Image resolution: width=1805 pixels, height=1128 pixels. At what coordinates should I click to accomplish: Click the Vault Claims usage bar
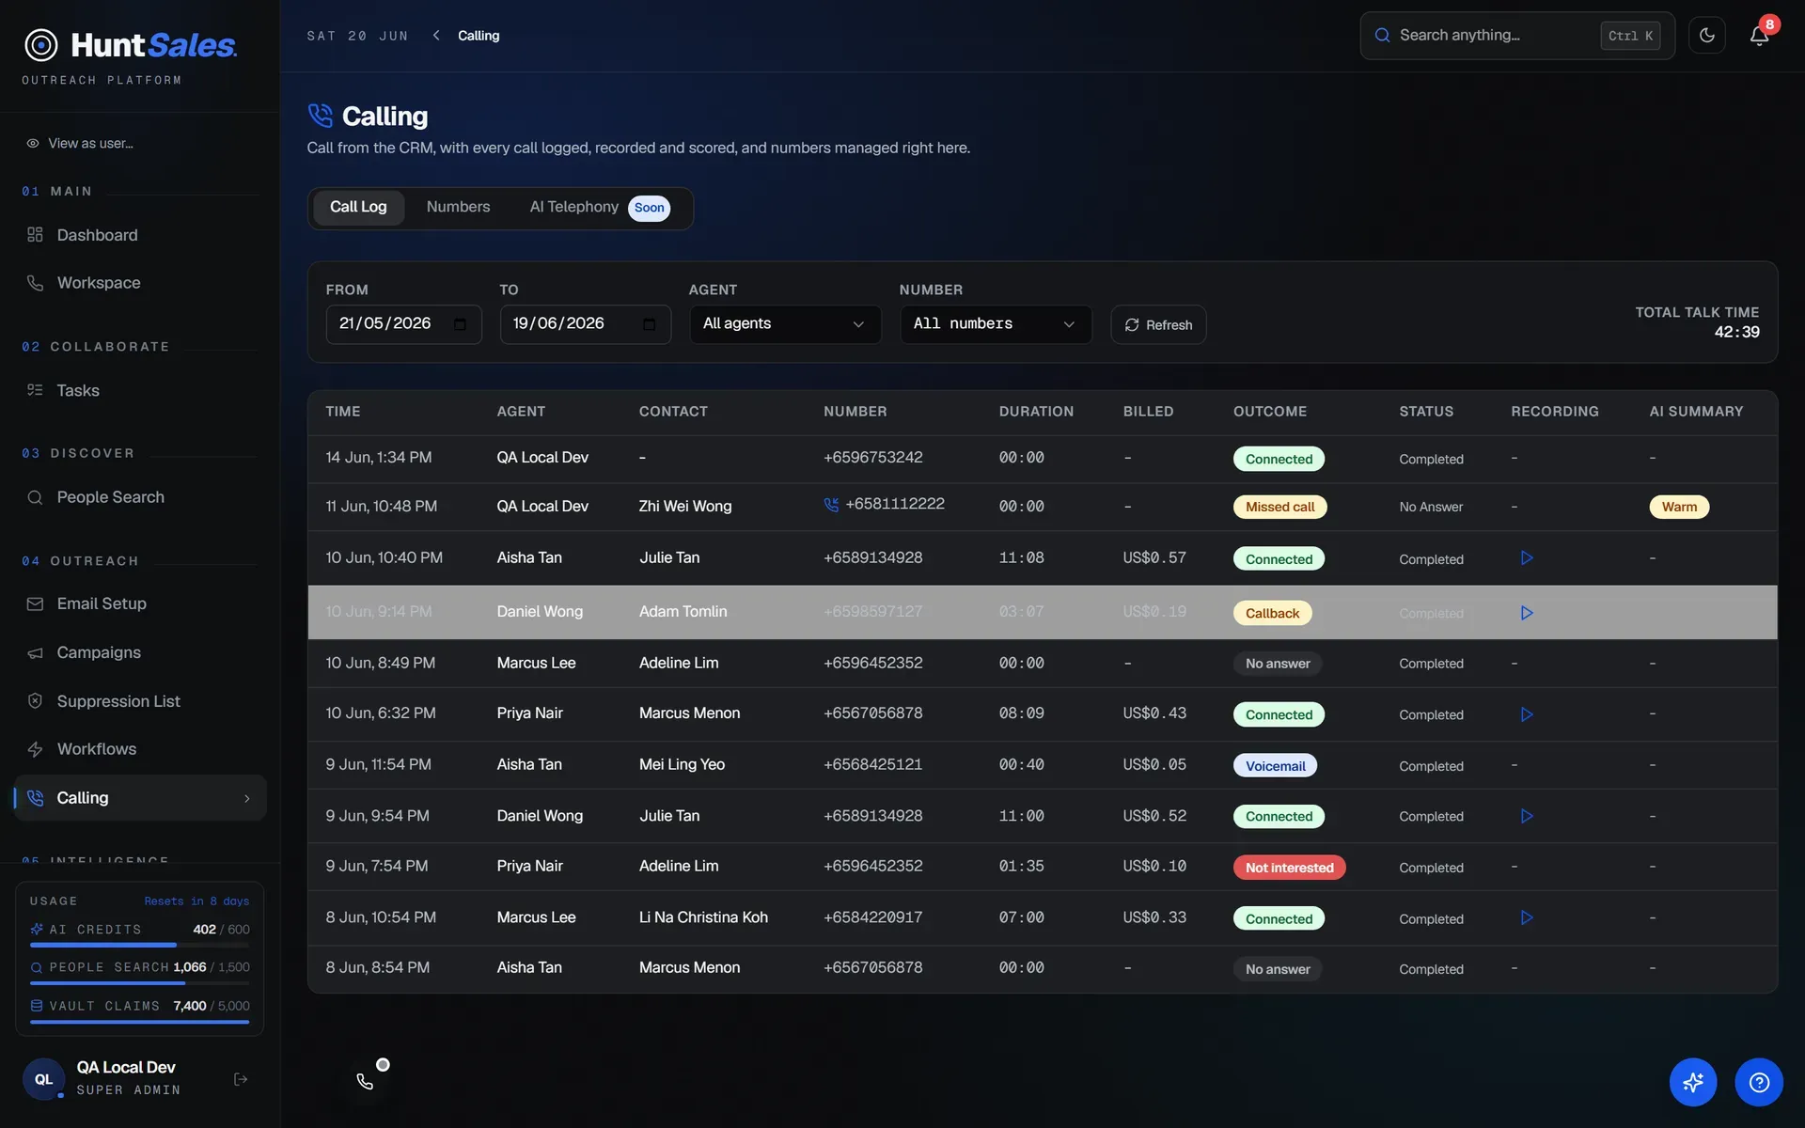point(140,1022)
